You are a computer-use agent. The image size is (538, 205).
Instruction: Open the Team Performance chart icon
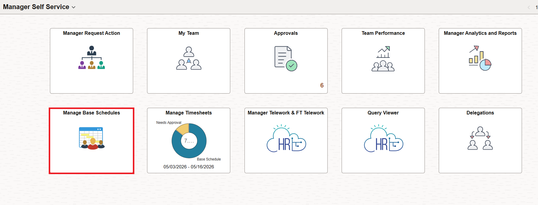[x=383, y=58]
